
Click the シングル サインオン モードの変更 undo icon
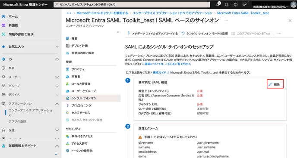pos(183,34)
